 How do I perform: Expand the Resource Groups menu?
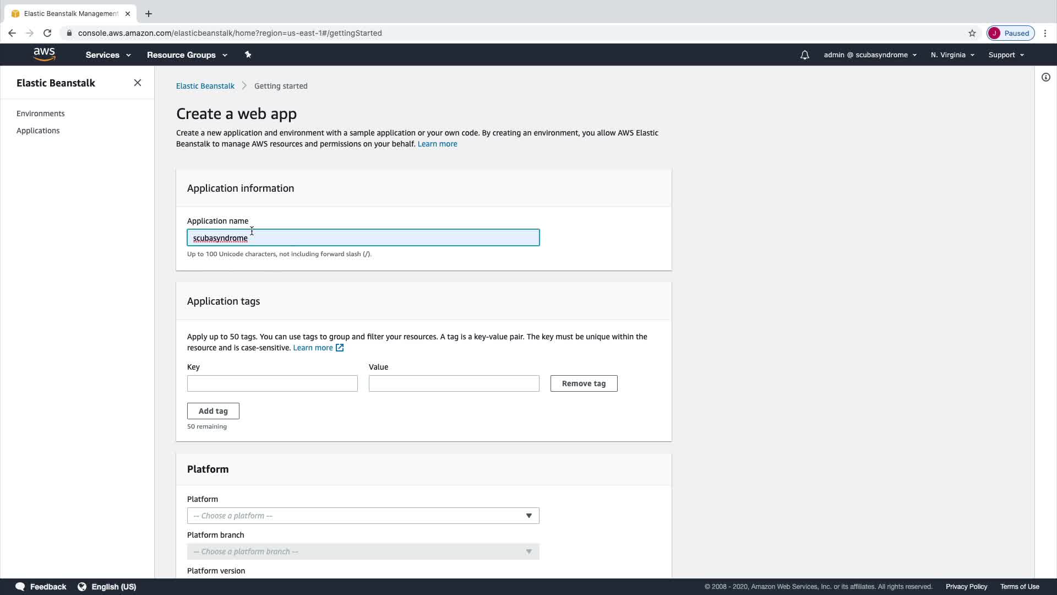(187, 55)
